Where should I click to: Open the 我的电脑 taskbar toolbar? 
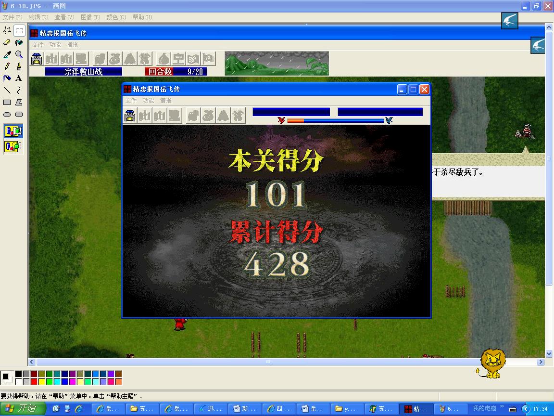pyautogui.click(x=484, y=408)
